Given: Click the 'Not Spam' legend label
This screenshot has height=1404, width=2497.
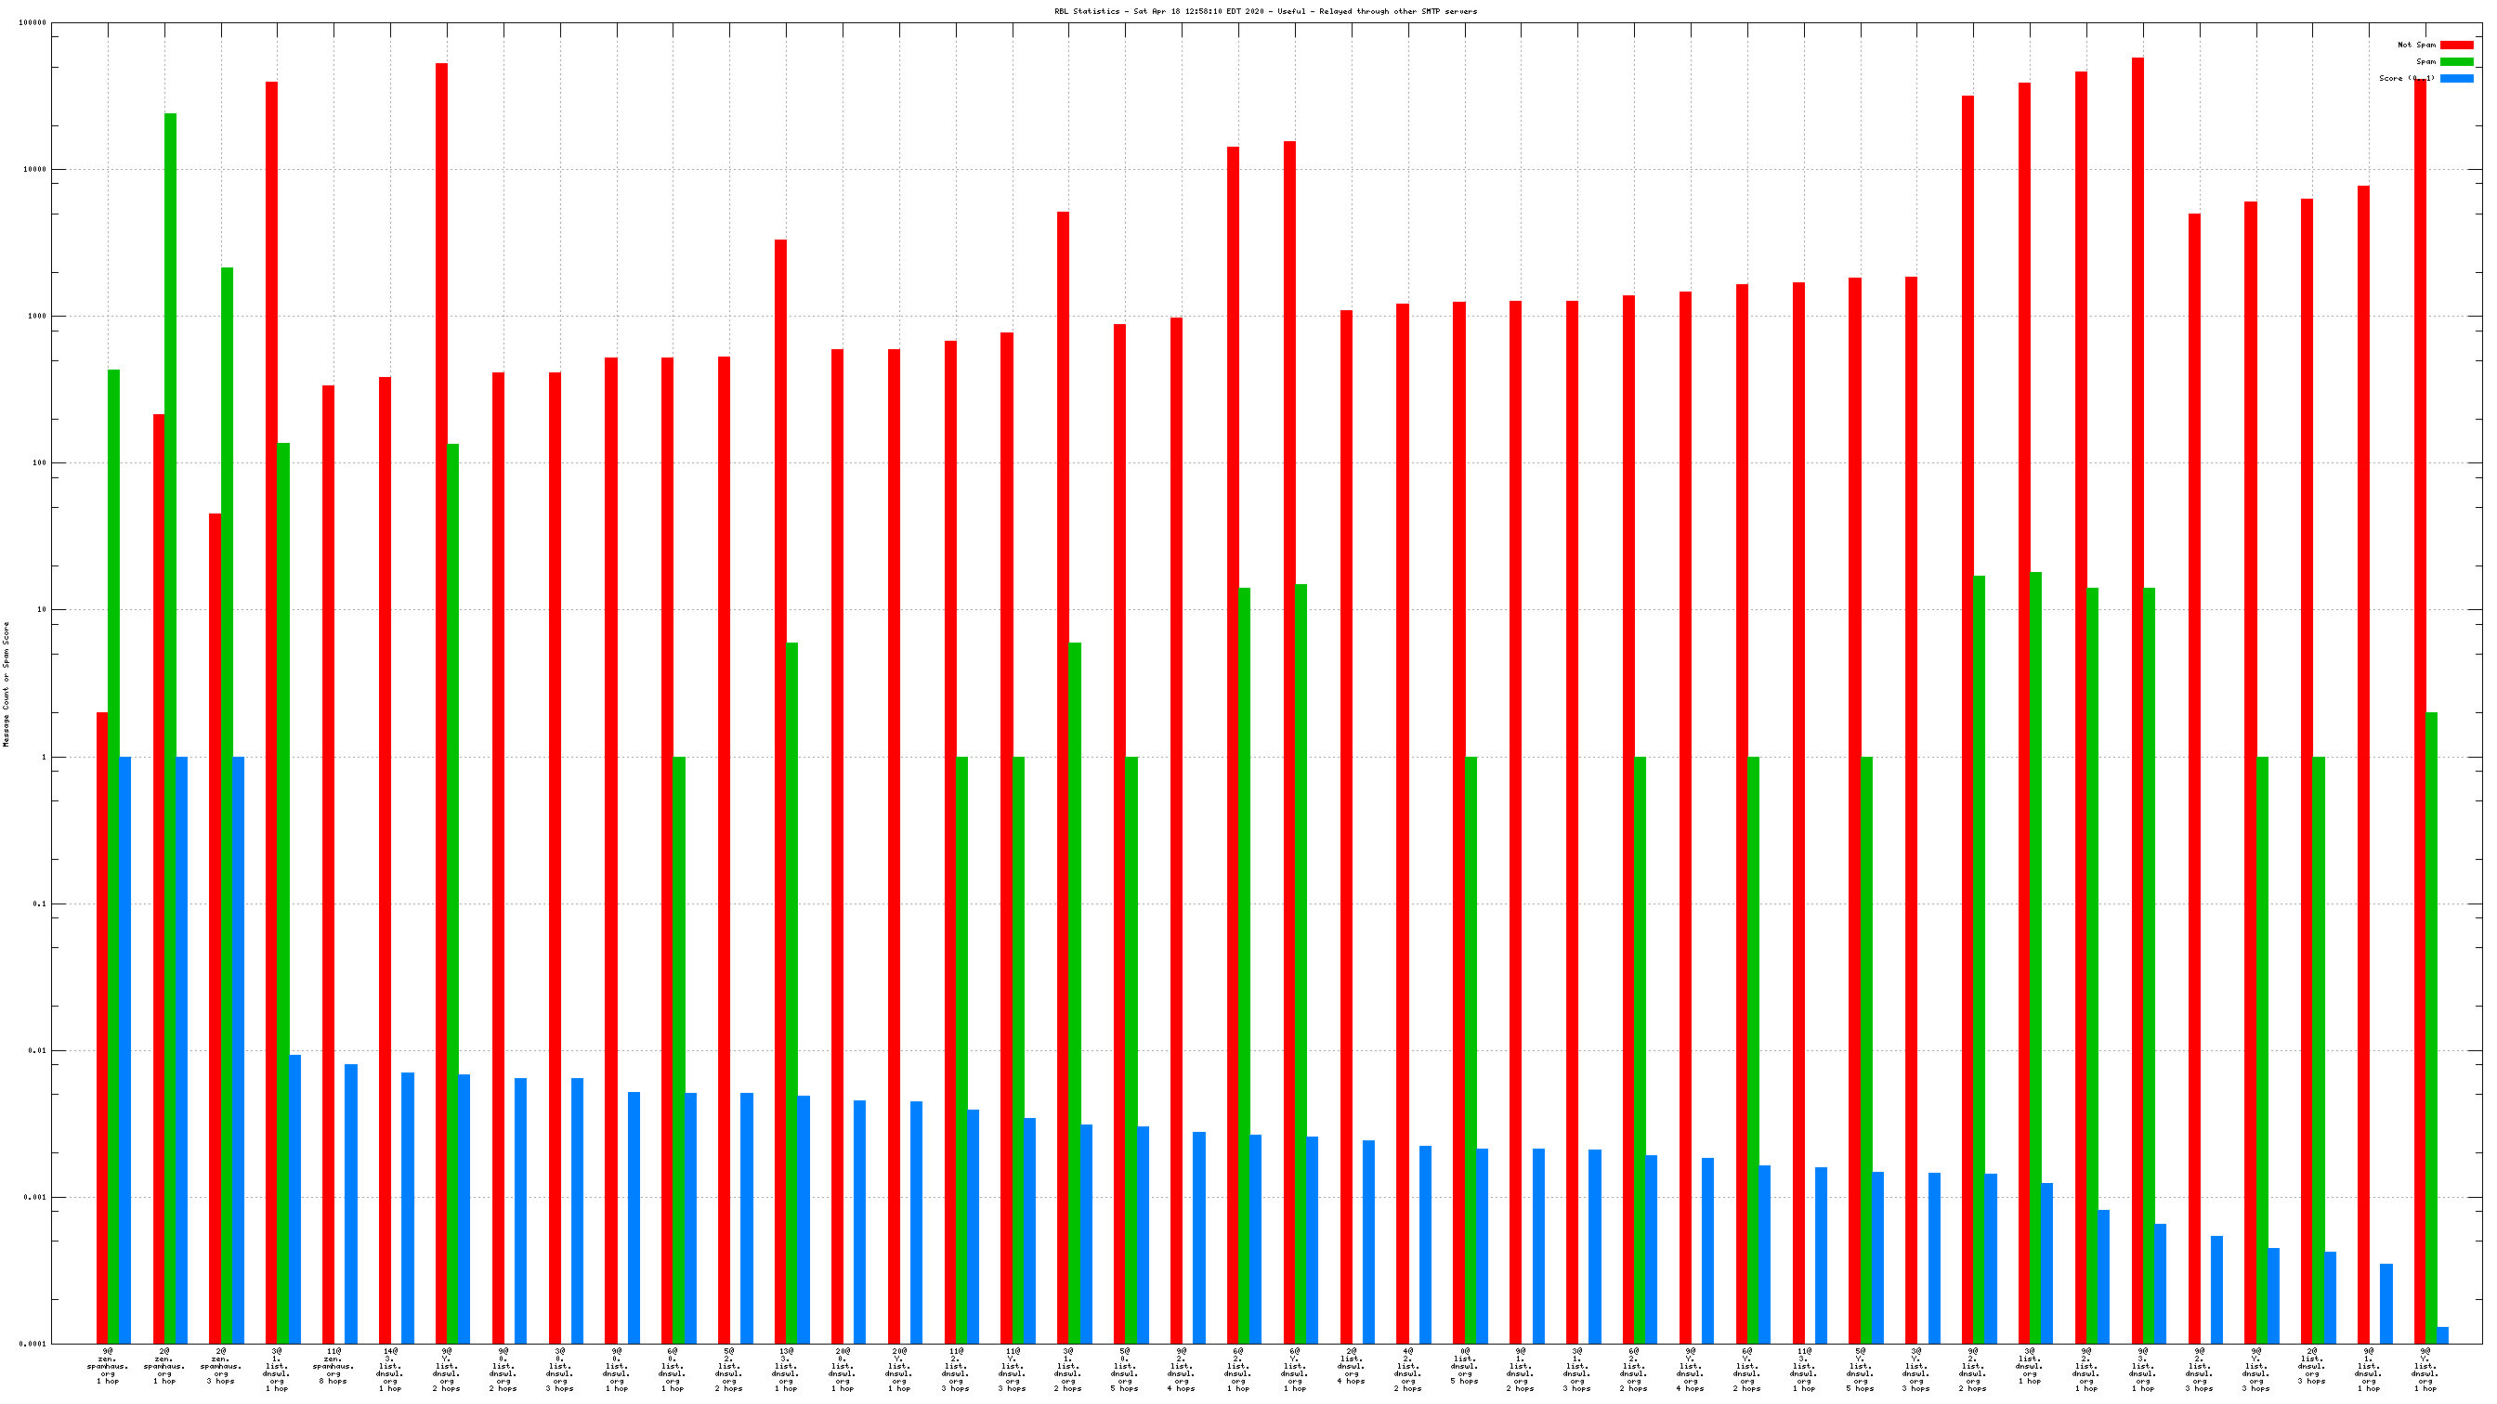Looking at the screenshot, I should click(2415, 45).
